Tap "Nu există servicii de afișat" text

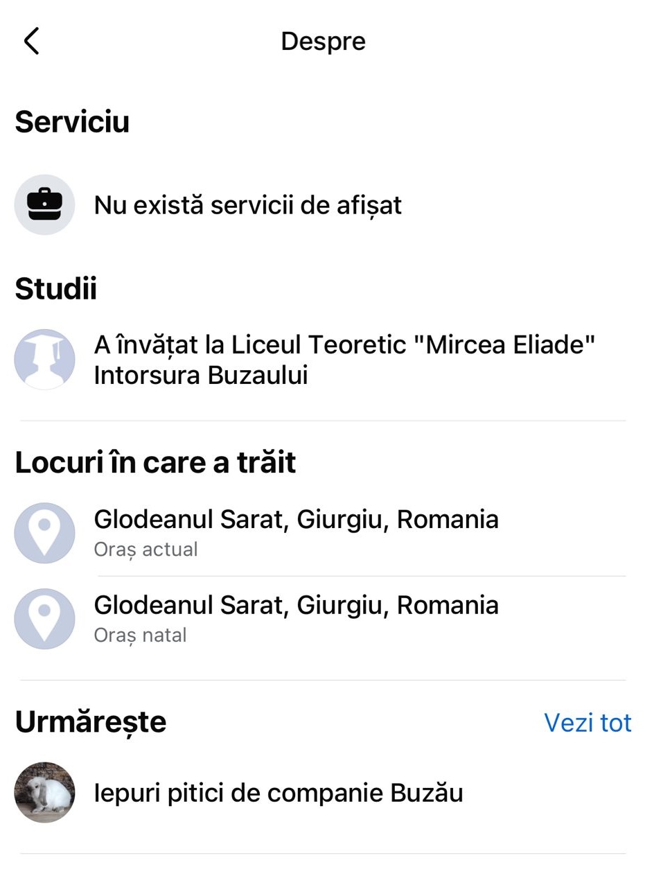coord(247,205)
